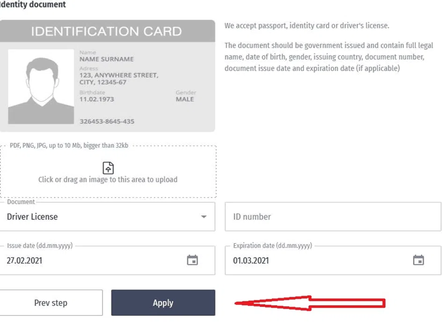Select the portrait silhouette on sample card
This screenshot has height=322, width=442.
(41, 87)
